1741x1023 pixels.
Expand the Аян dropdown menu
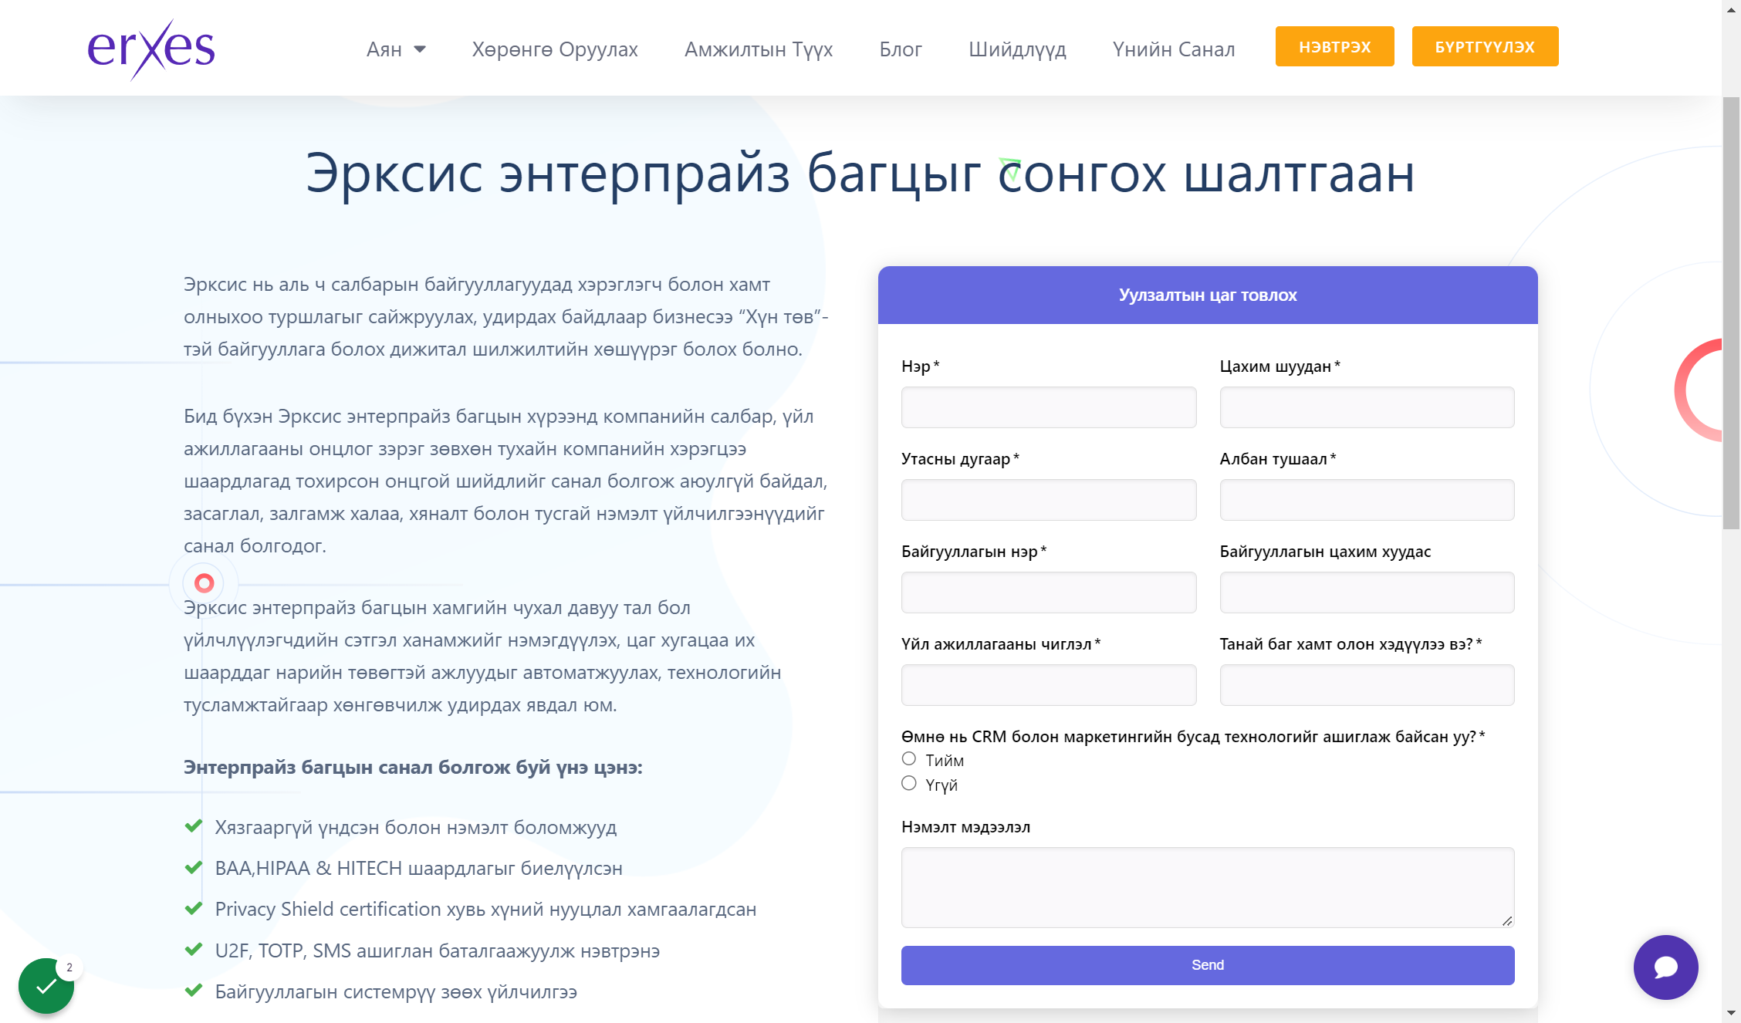click(x=396, y=49)
